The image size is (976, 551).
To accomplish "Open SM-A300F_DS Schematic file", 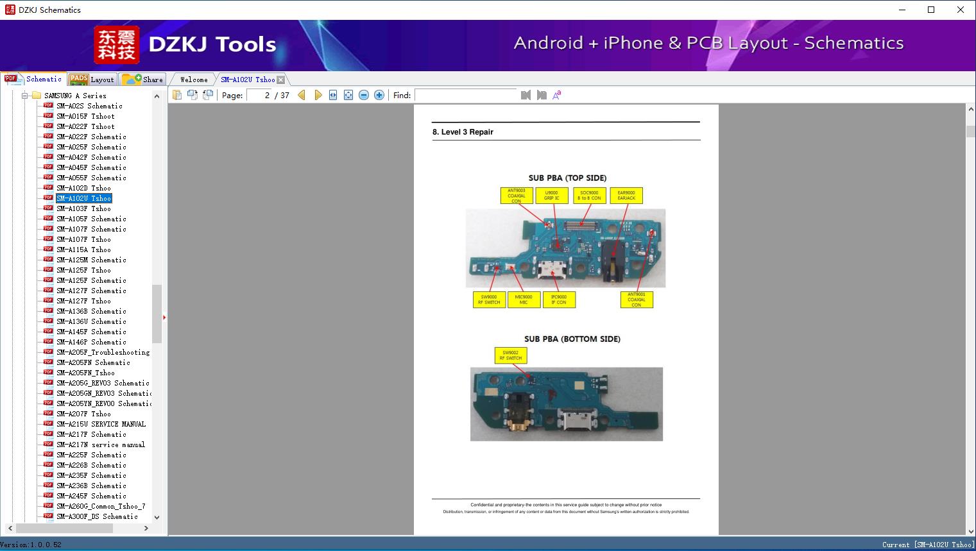I will [x=97, y=516].
